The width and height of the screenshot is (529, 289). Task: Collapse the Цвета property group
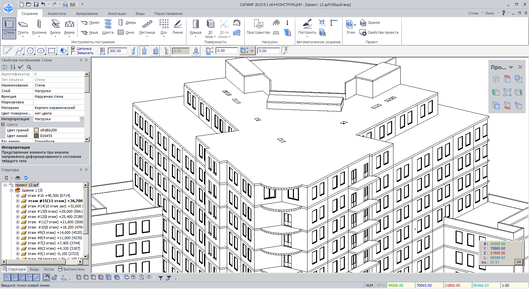(3, 125)
